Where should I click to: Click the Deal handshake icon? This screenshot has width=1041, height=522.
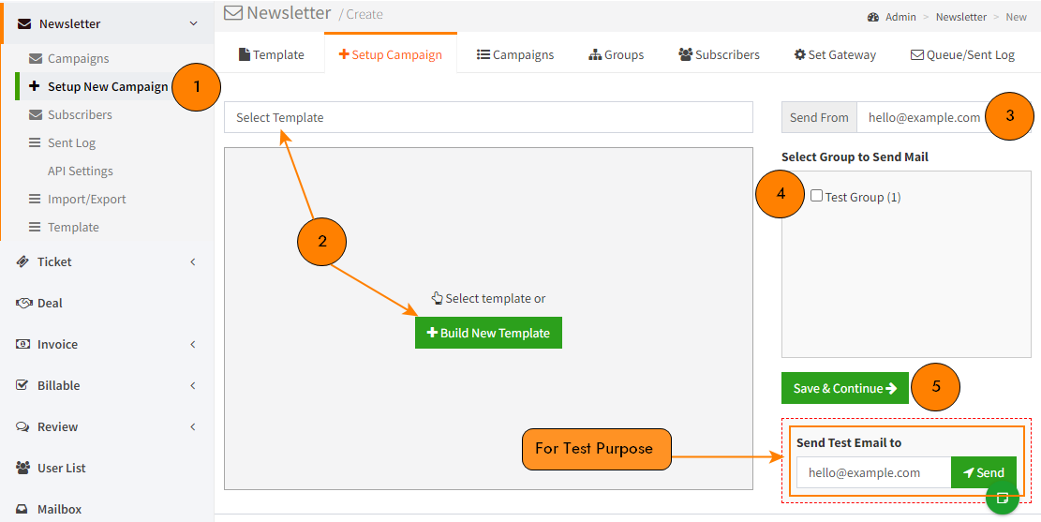pyautogui.click(x=23, y=303)
